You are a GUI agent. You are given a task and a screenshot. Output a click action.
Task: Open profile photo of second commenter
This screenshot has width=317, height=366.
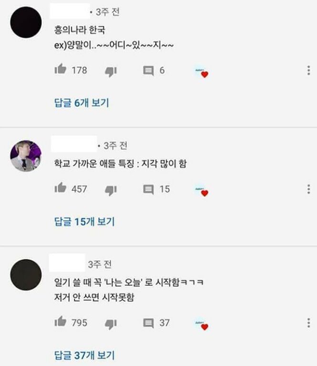tap(26, 156)
